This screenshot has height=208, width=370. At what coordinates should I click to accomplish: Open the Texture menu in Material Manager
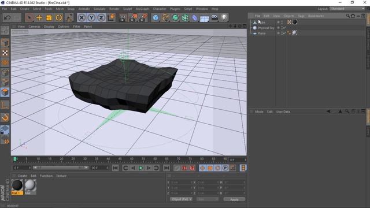click(61, 176)
